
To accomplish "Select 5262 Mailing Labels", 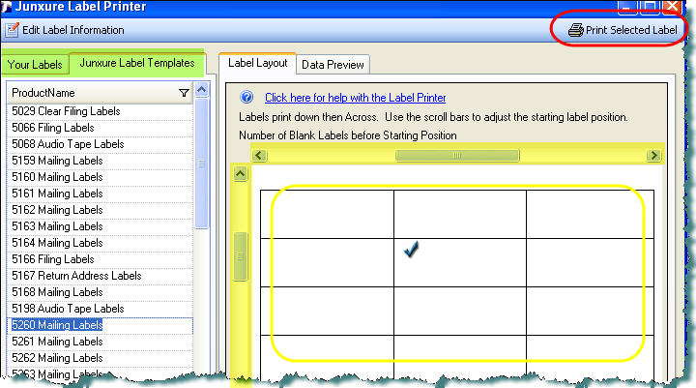I will point(100,358).
